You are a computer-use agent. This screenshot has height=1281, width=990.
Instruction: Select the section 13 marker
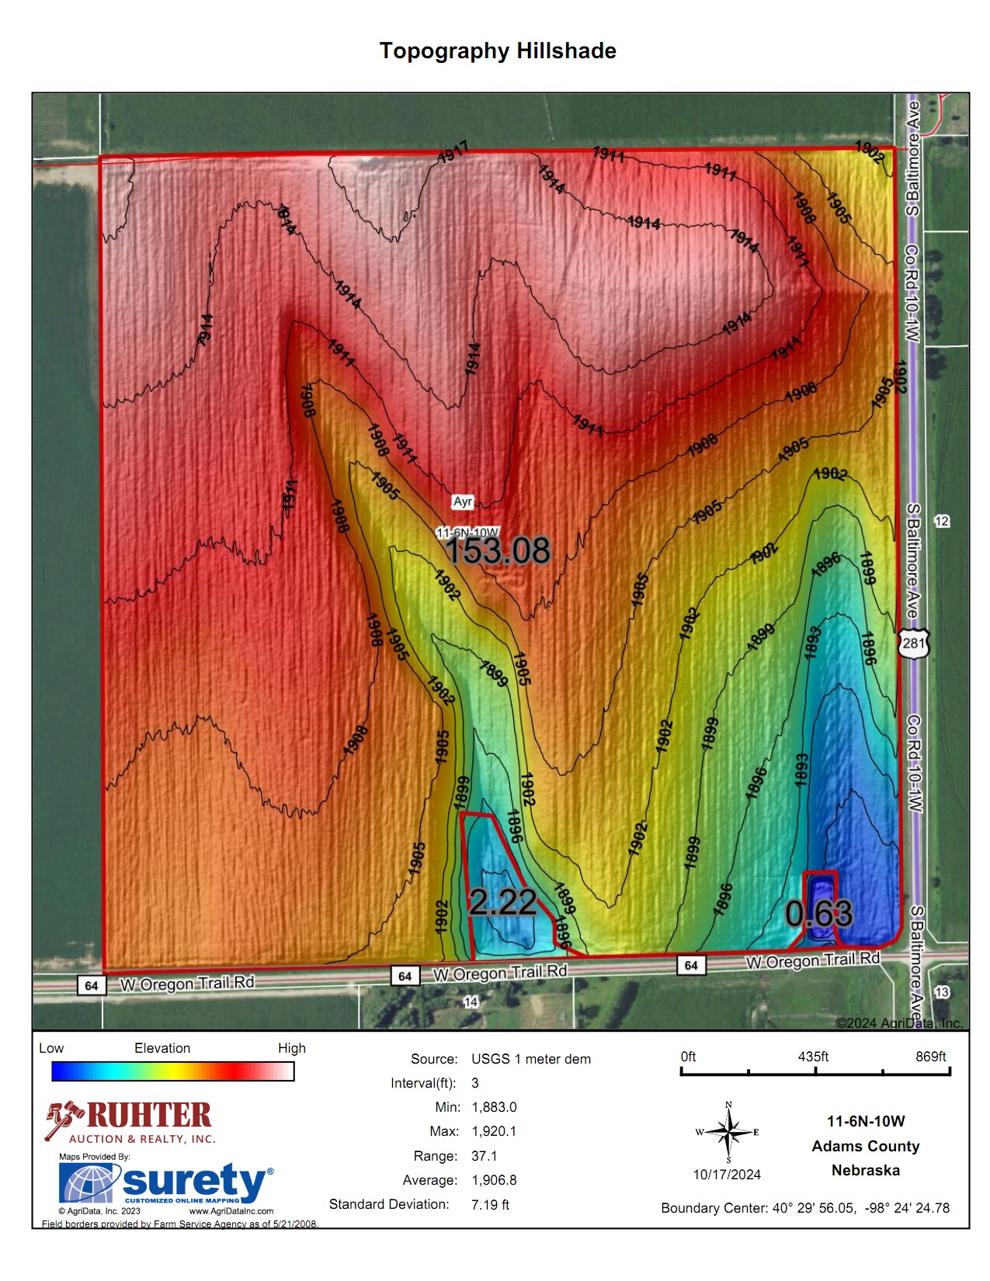(x=942, y=992)
